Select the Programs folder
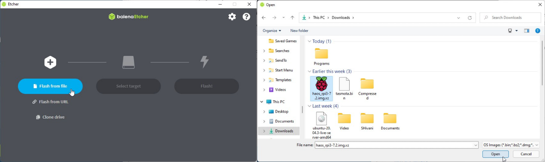 (x=321, y=57)
